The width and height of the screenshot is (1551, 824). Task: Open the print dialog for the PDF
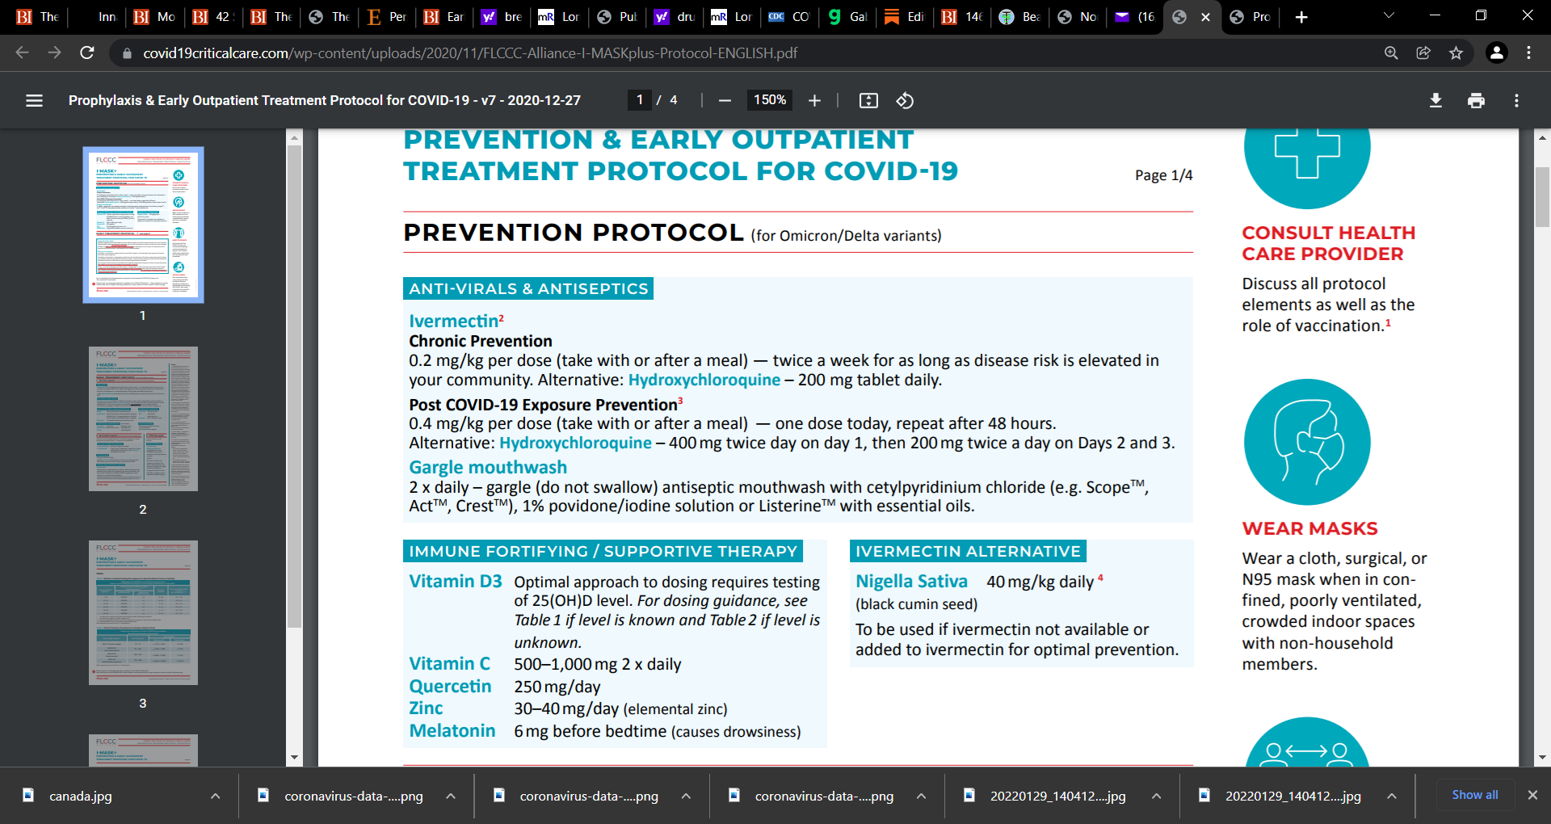(1477, 100)
